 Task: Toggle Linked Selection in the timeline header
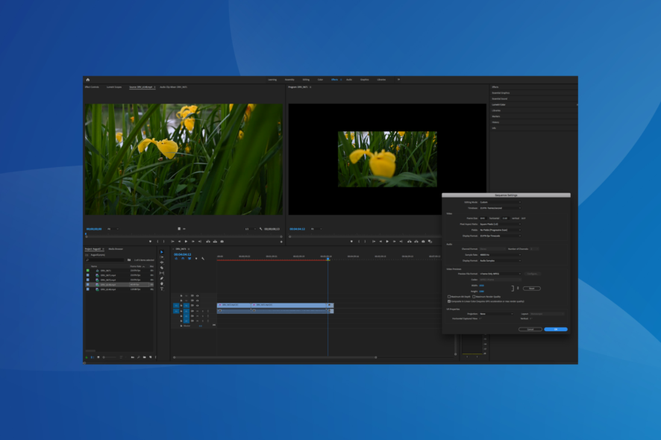pyautogui.click(x=189, y=258)
